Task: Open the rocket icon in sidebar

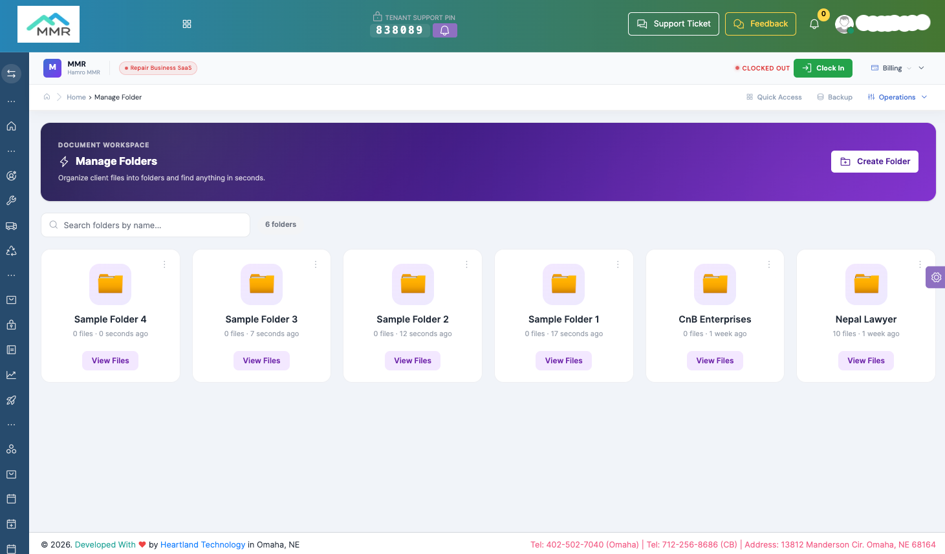Action: pyautogui.click(x=11, y=400)
